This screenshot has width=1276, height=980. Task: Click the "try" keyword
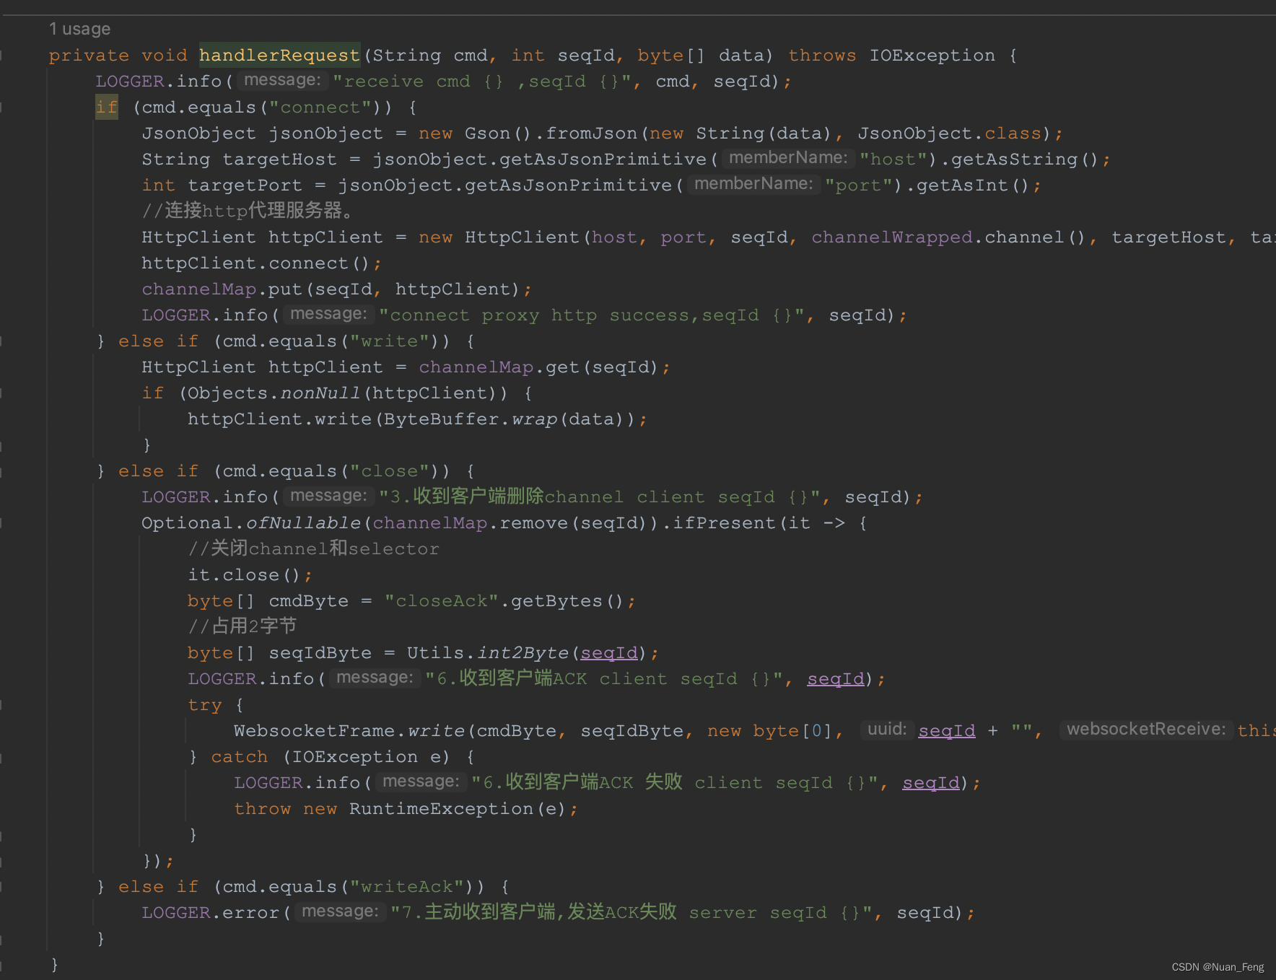click(204, 705)
